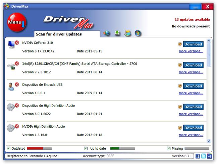The height and width of the screenshot is (165, 218).
Task: Open the driver backup folders icon
Action: tap(128, 33)
